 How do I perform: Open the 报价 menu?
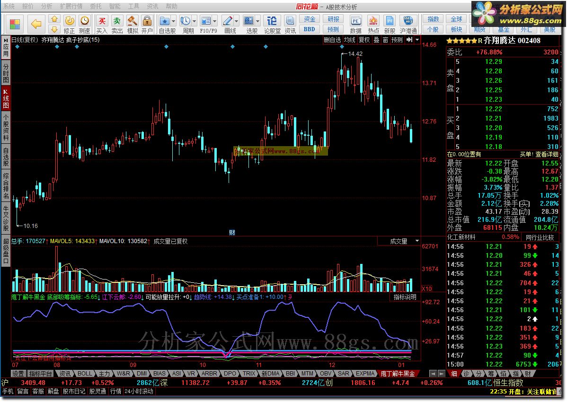pos(28,6)
